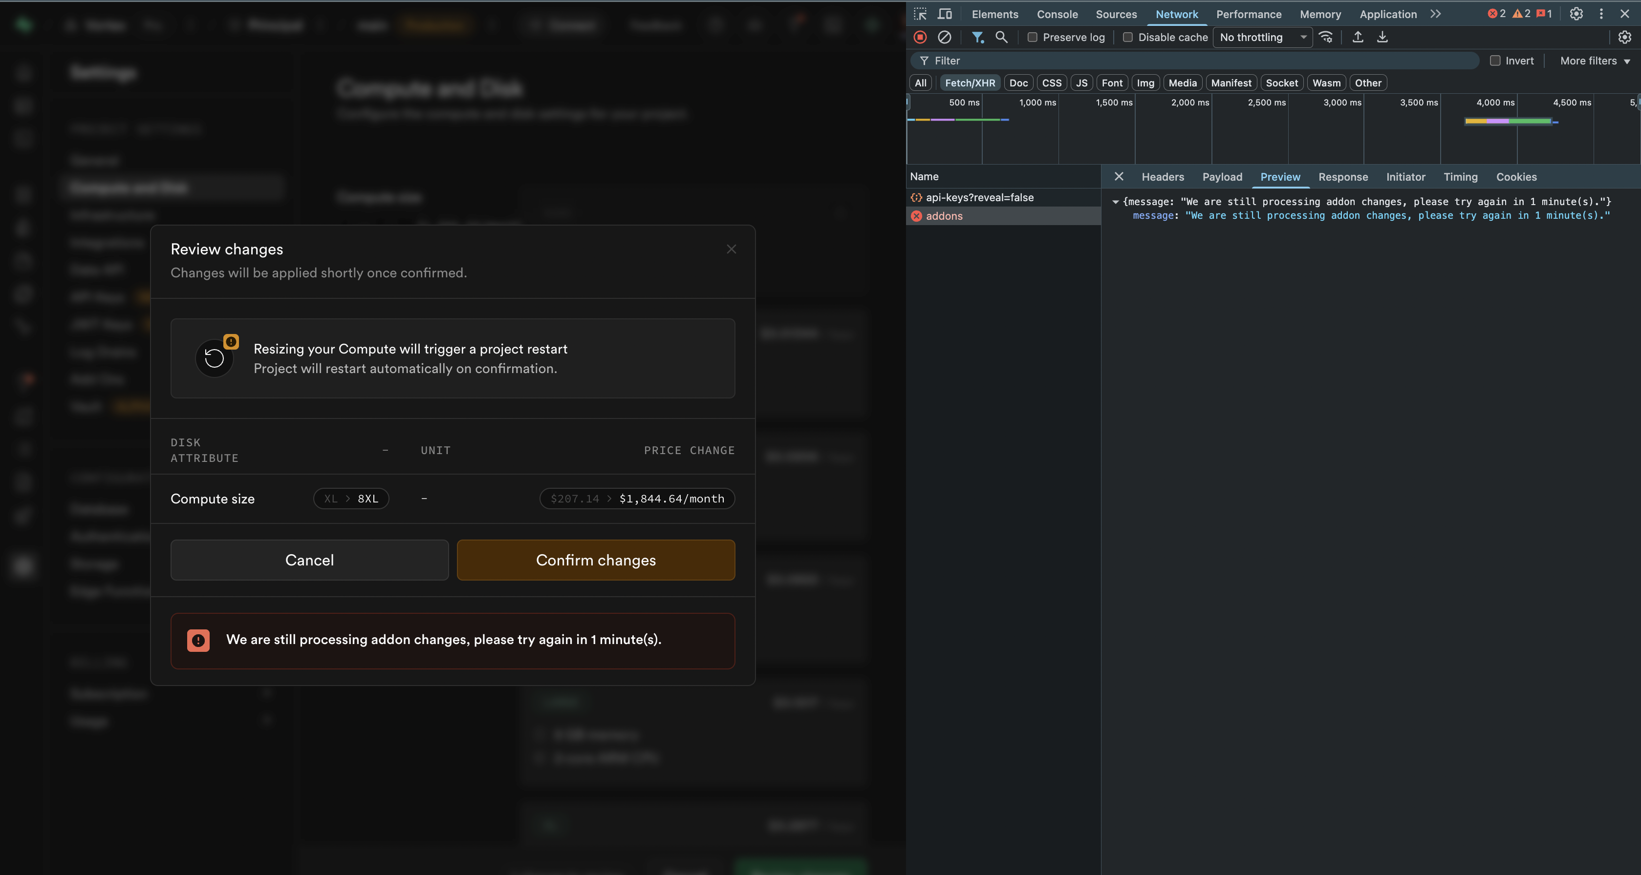This screenshot has width=1641, height=875.
Task: Switch to the Console tab
Action: 1057,14
